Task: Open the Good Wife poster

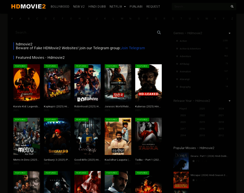Action: (87, 136)
